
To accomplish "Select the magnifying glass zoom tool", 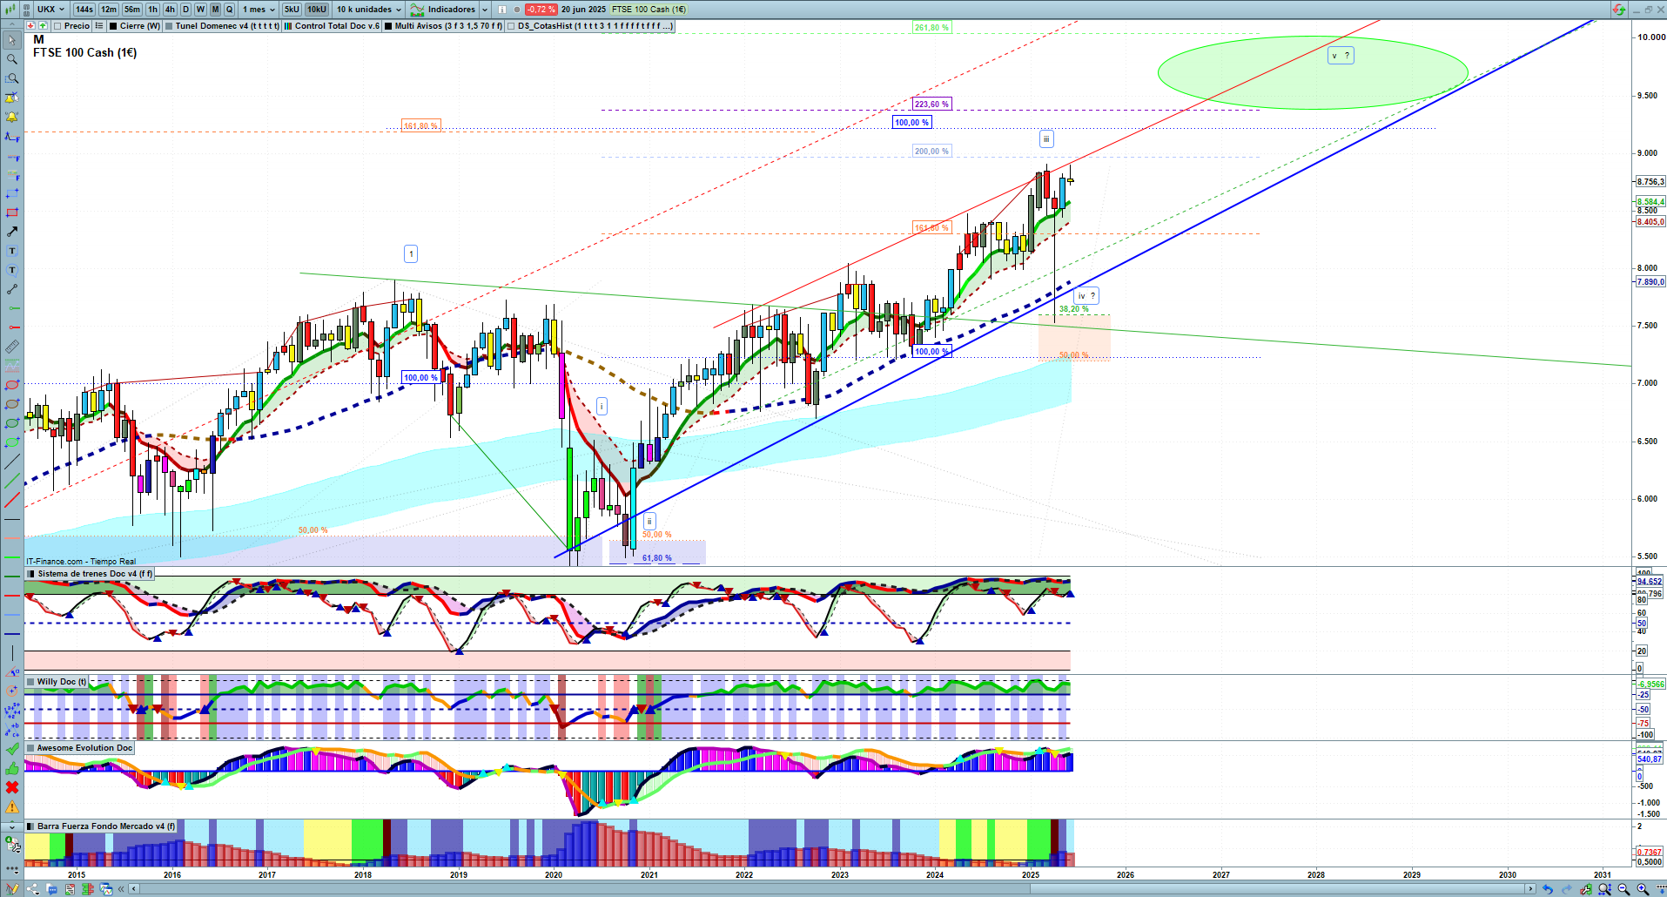I will 12,59.
